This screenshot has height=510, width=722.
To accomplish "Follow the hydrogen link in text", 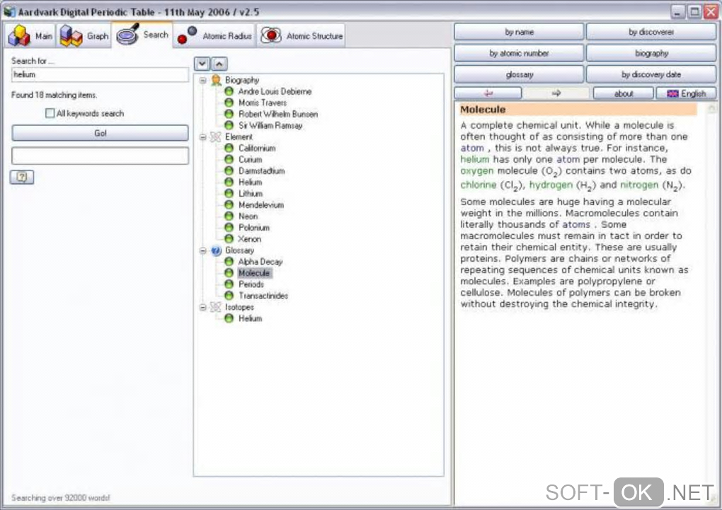I will (x=551, y=185).
